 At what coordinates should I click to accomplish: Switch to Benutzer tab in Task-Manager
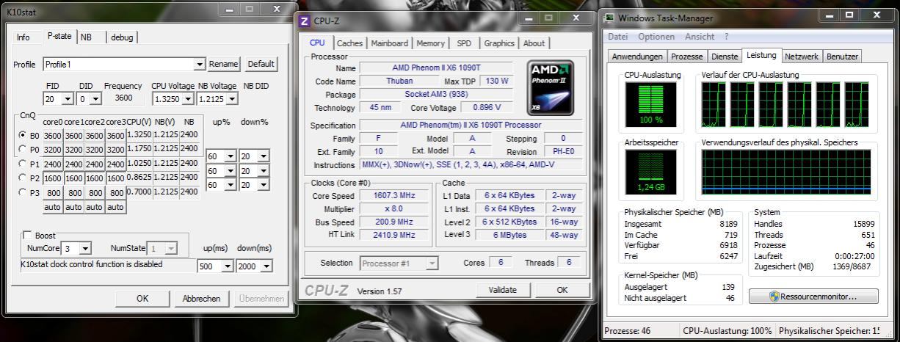[842, 57]
